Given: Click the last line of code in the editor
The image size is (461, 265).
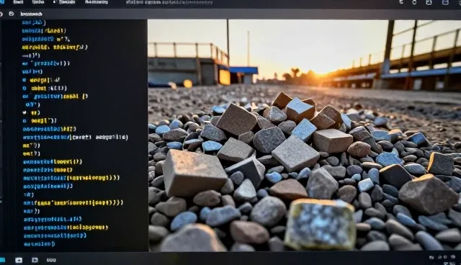Looking at the screenshot, I should [x=39, y=244].
